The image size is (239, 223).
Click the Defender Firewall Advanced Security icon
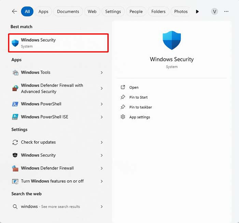(15, 88)
